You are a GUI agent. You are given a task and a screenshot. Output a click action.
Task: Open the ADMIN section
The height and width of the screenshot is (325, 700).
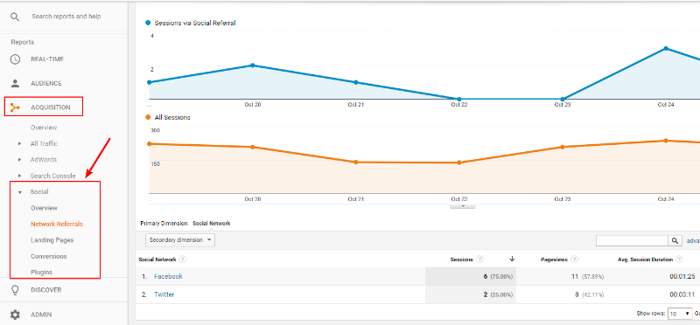point(41,315)
